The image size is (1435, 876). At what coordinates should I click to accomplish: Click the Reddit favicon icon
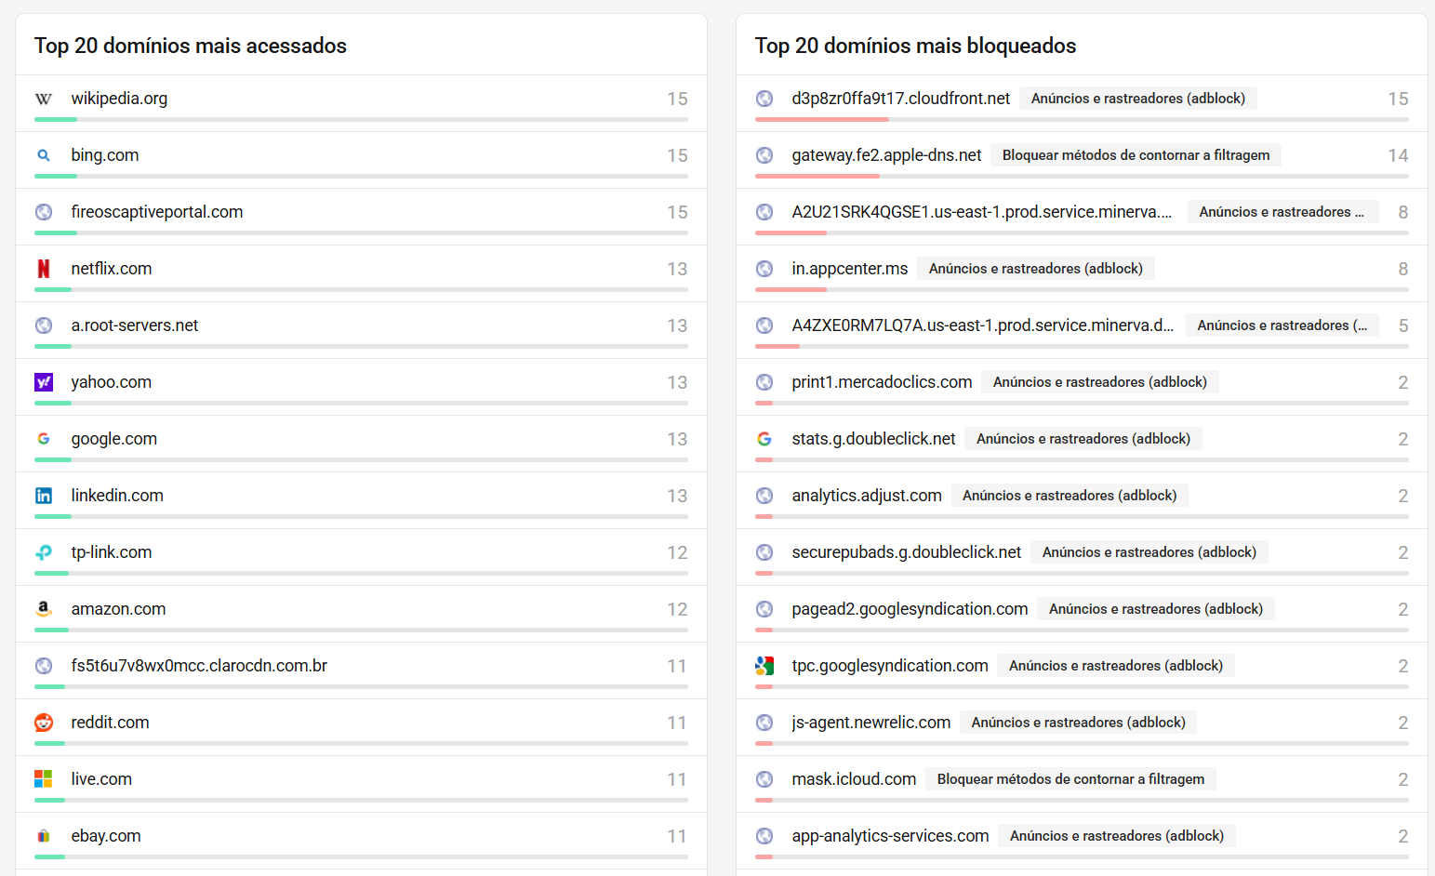pyautogui.click(x=44, y=723)
